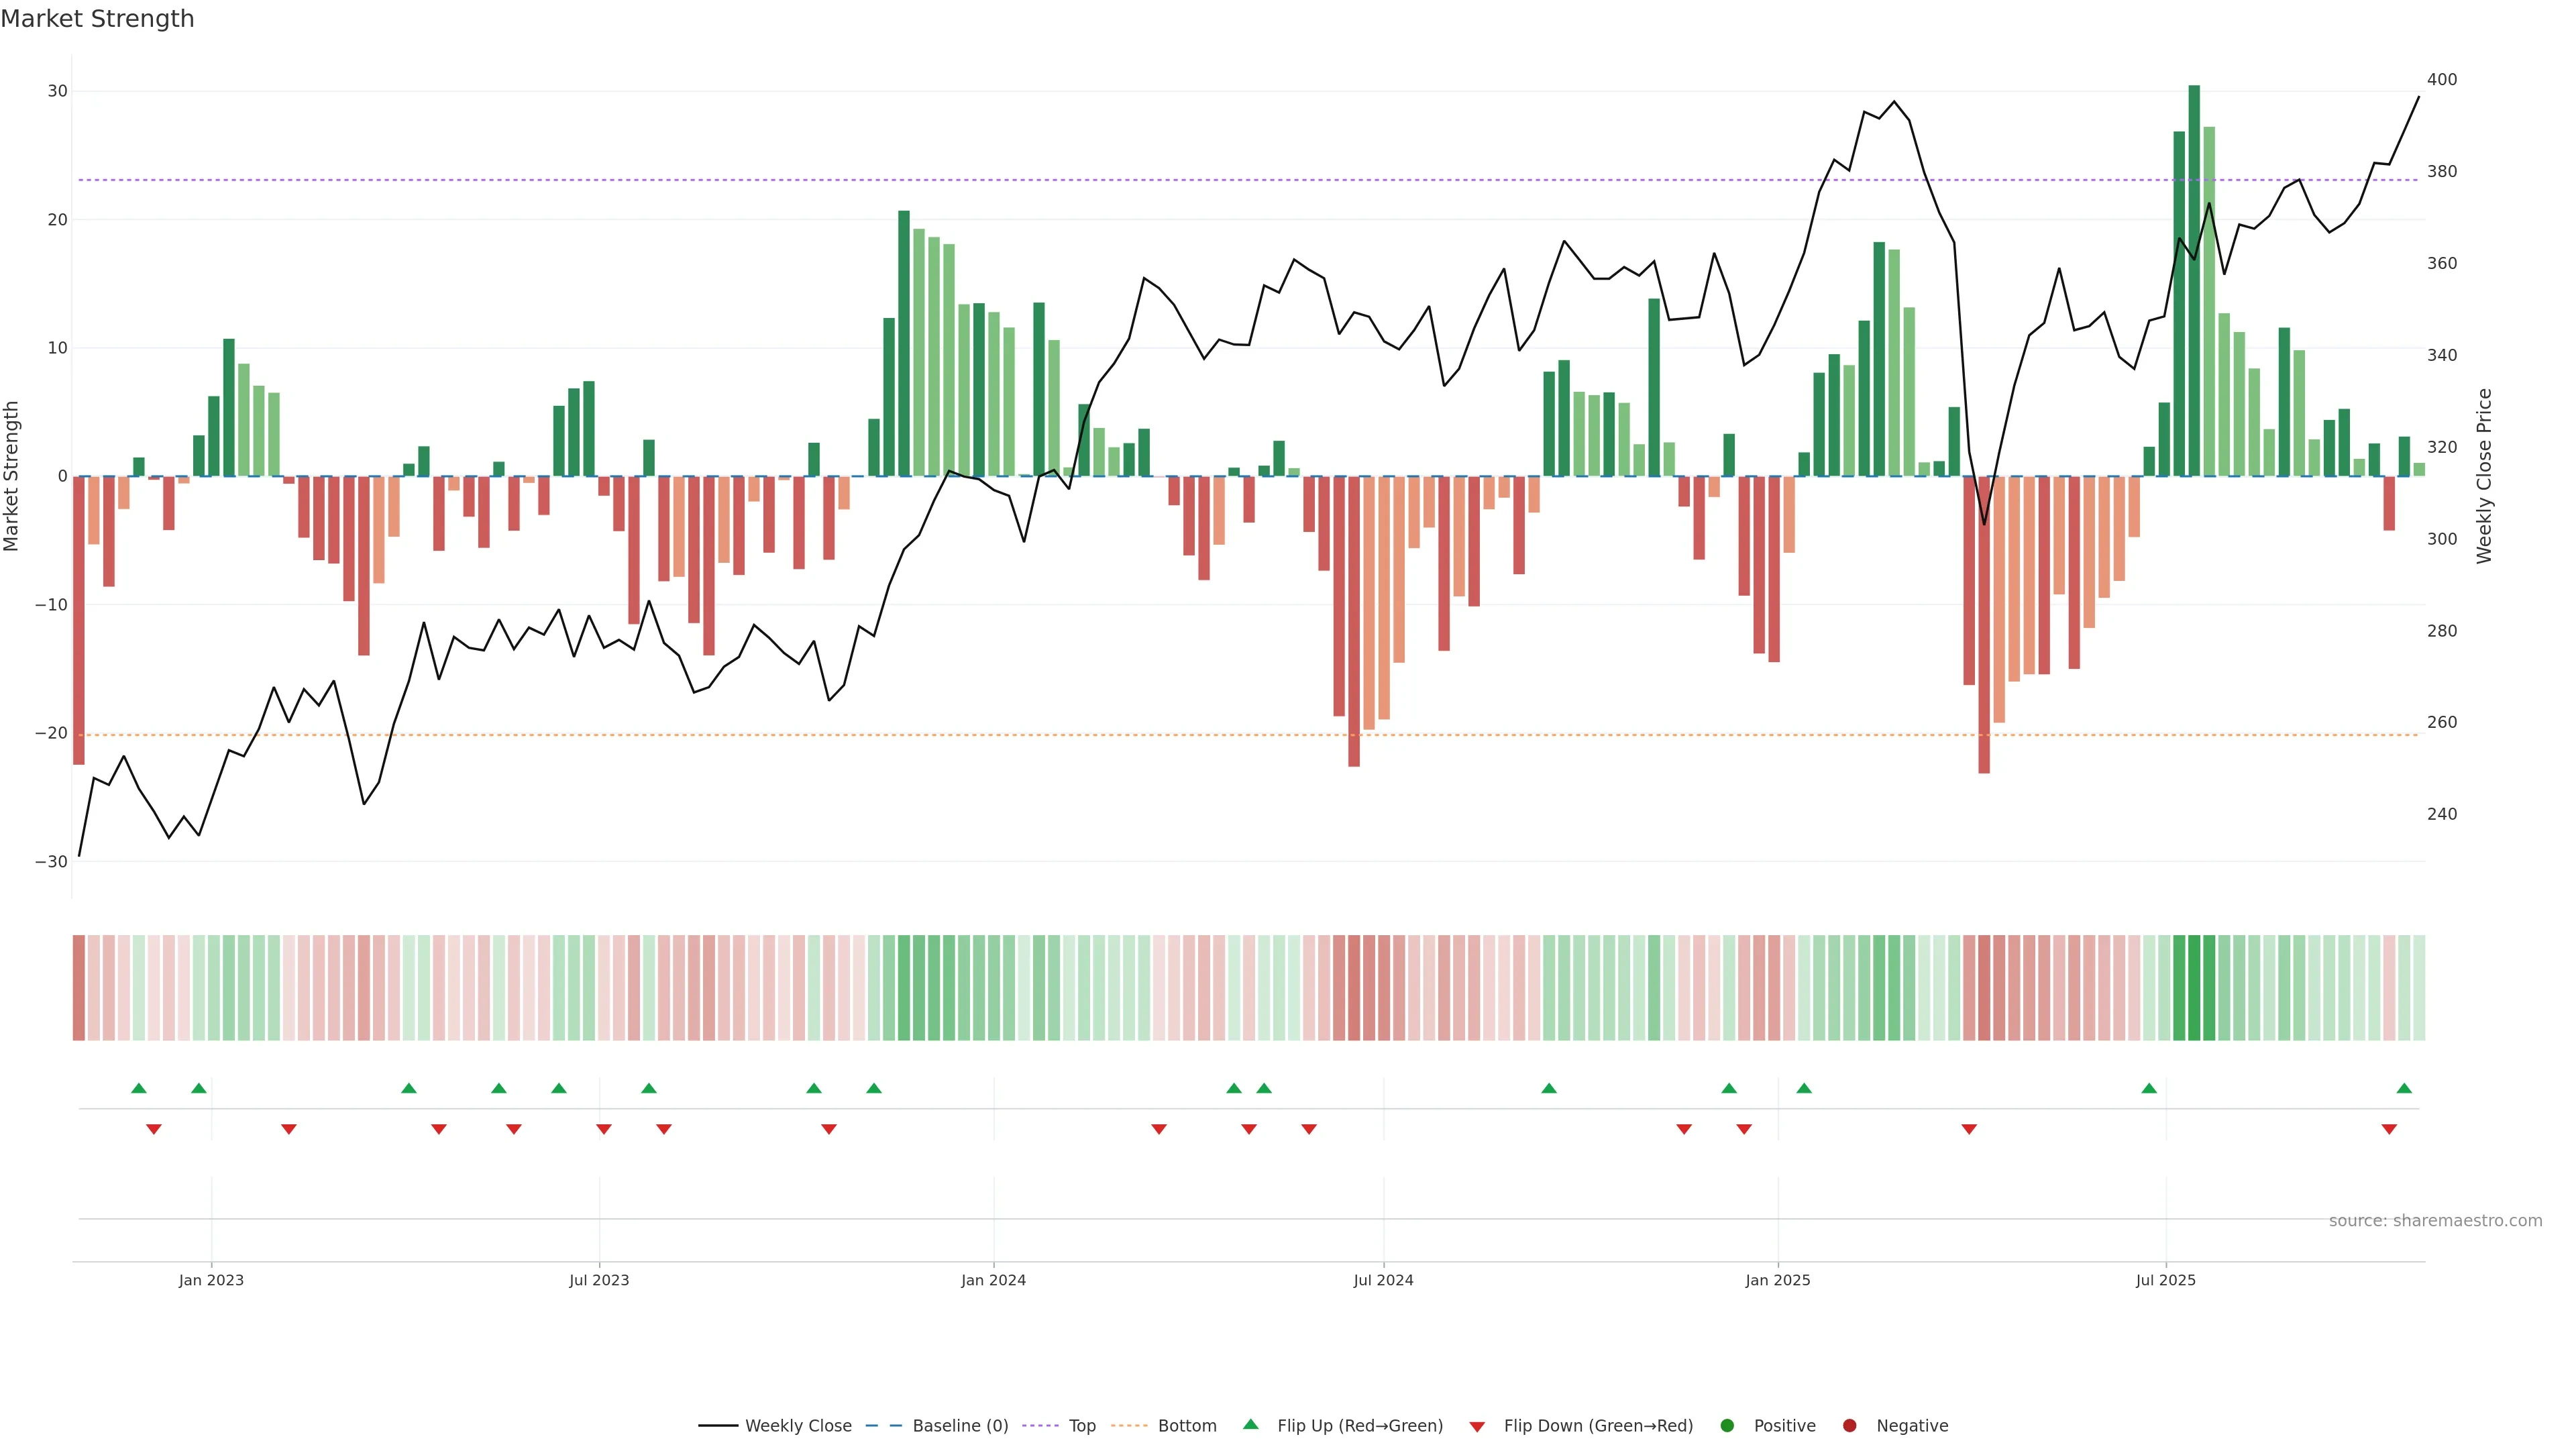
Task: Click the Flip Down red triangle legend icon
Action: click(1477, 1426)
